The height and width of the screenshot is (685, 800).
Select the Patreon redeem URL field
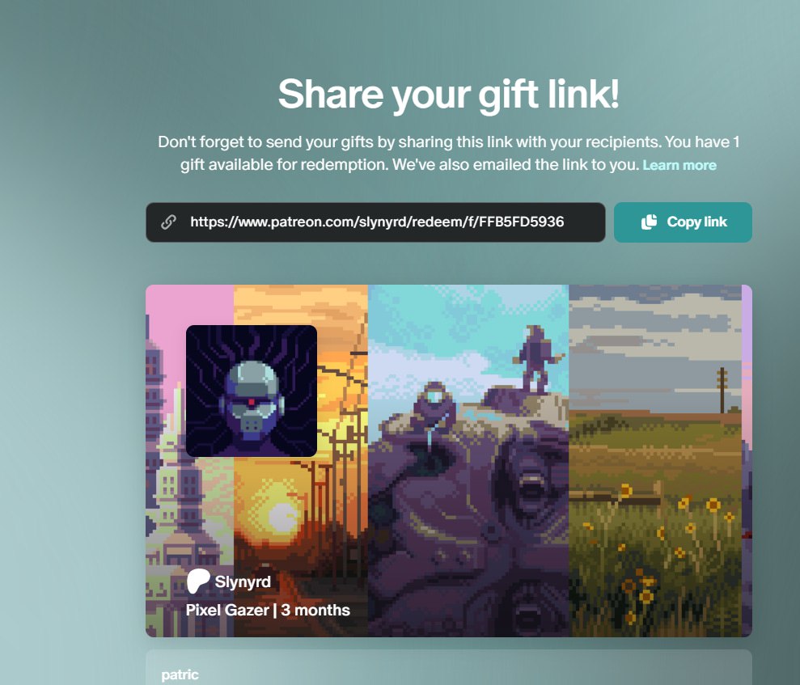(x=375, y=222)
